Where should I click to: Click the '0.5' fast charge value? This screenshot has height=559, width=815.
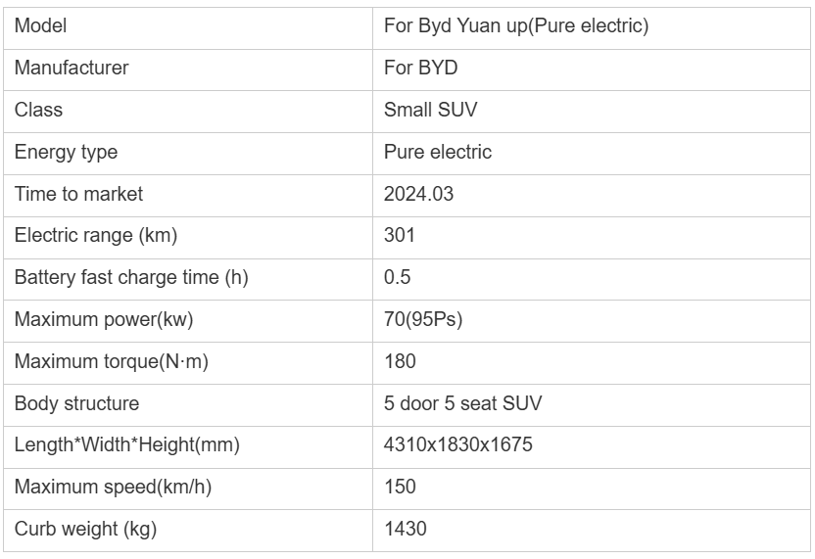pos(397,278)
